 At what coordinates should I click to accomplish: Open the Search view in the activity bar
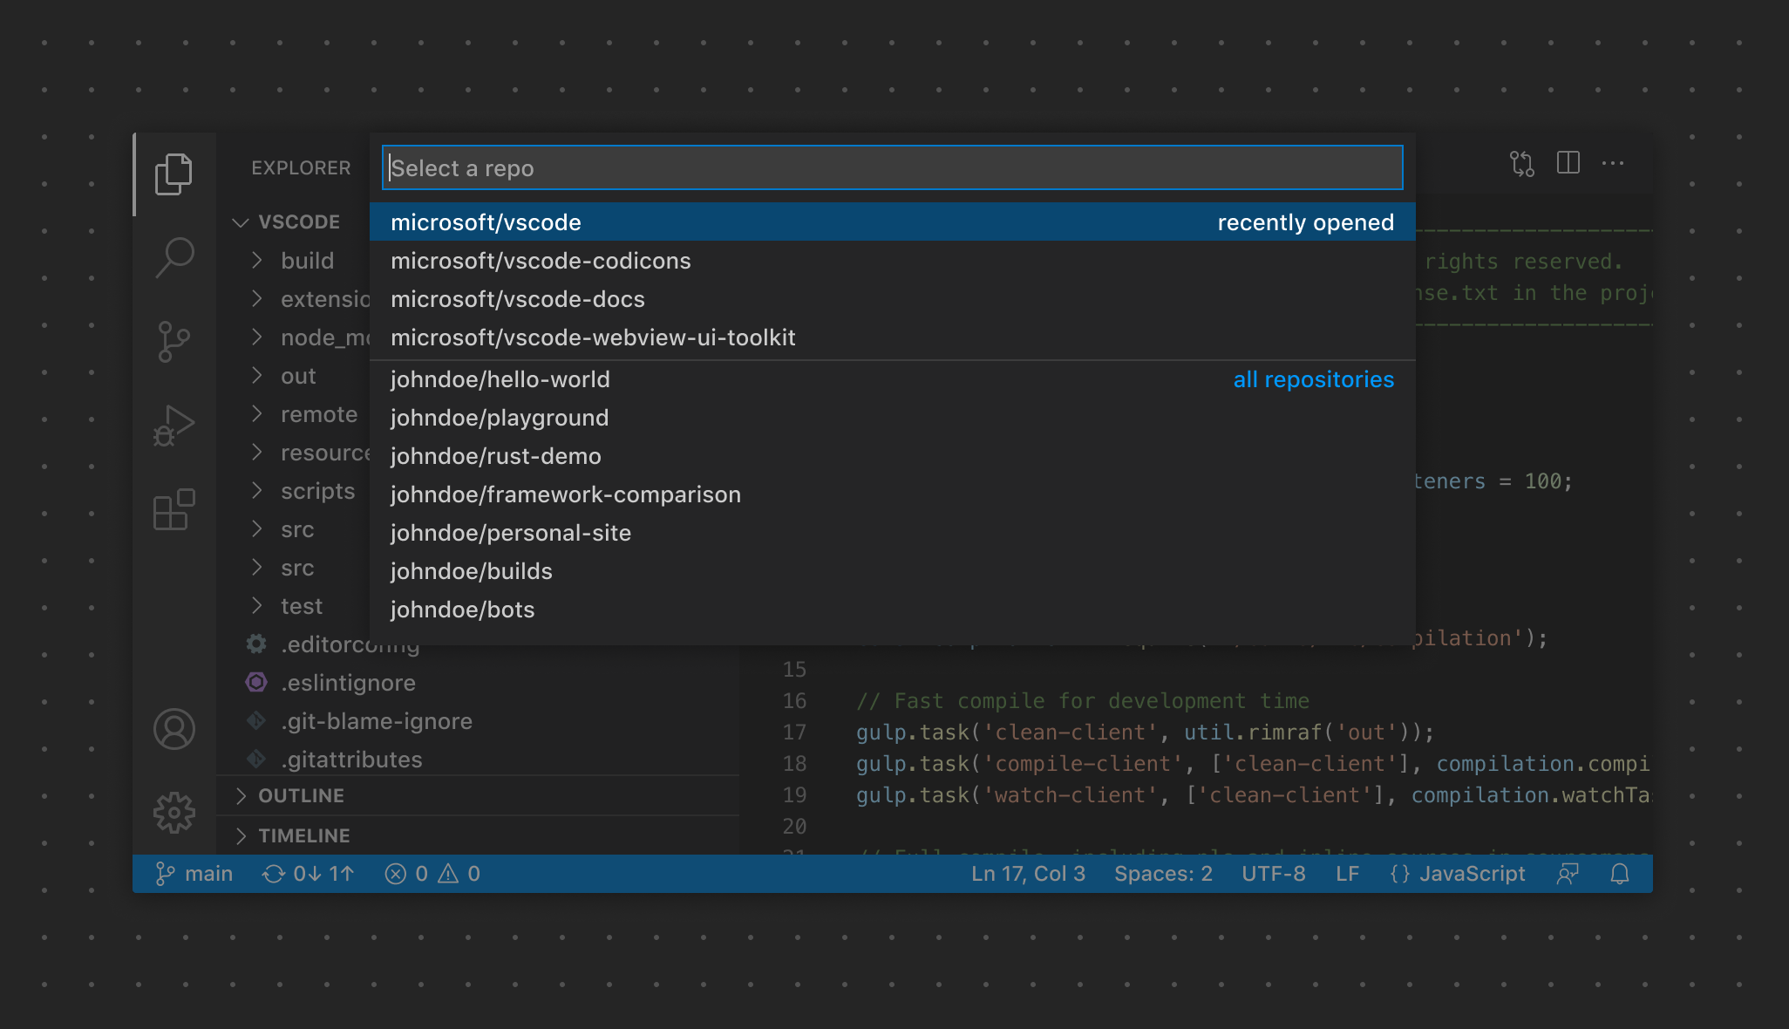[174, 257]
